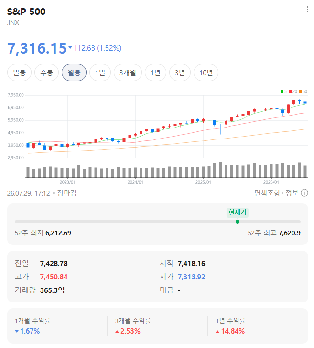Click the 시작 value 7,418.16
Viewport: 314px width, 348px height.
tap(191, 264)
